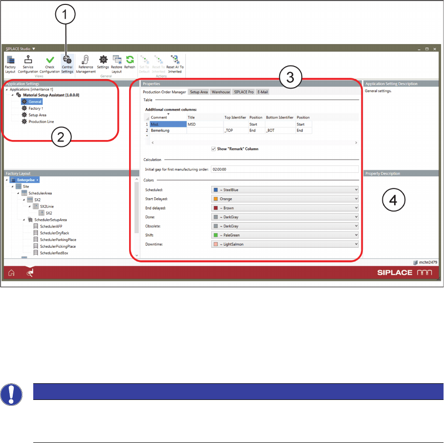The width and height of the screenshot is (444, 443).
Task: Collapse the SchedulerSetupArea tree node
Action: 24,220
